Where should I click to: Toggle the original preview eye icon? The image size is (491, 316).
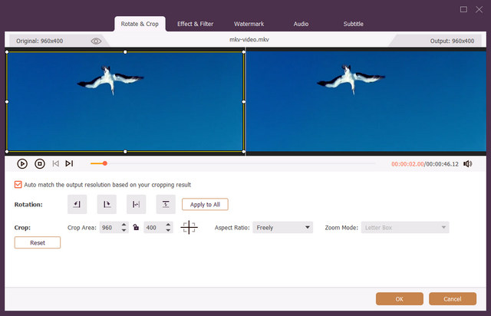pyautogui.click(x=96, y=41)
